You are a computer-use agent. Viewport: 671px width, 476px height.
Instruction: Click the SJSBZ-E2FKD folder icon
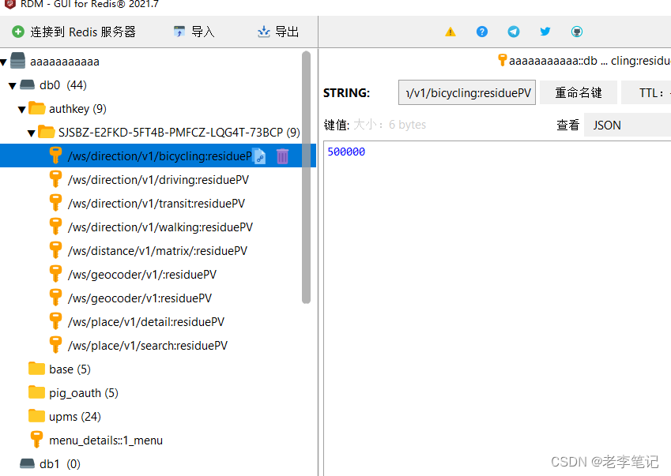[x=46, y=132]
